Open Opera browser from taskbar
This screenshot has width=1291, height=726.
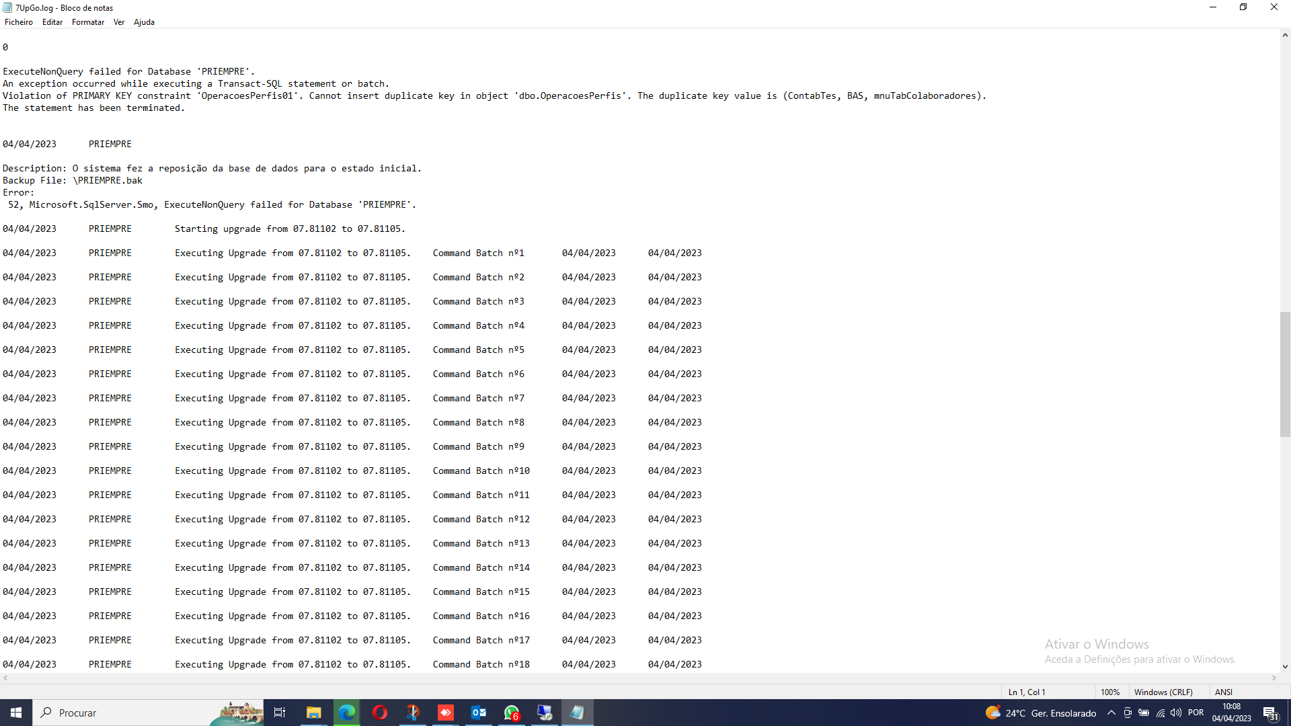coord(379,713)
